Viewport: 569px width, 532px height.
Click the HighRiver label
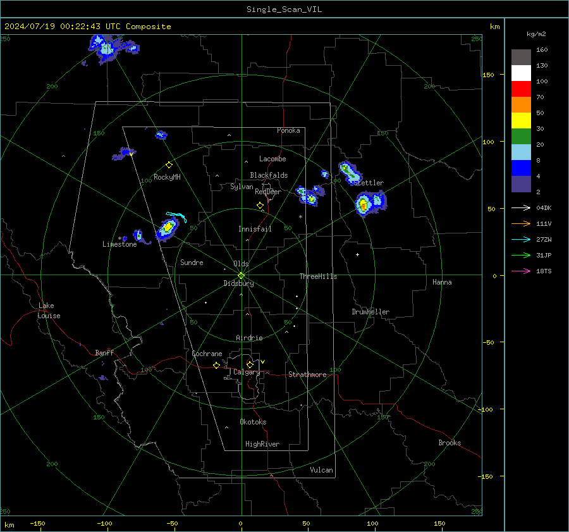(262, 445)
